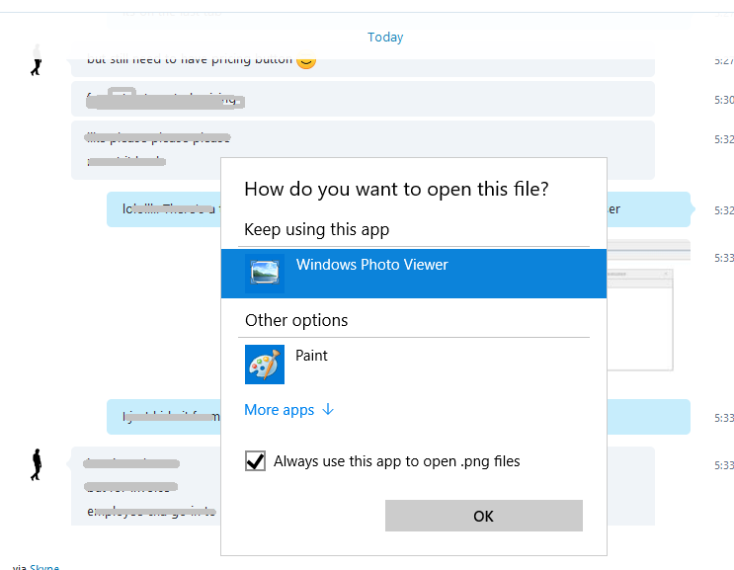Click the 'How do you want to open' heading
734x570 pixels.
point(396,190)
